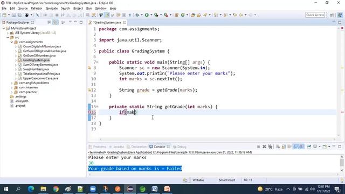Select CountDigitsInANumber.java file

click(42, 46)
